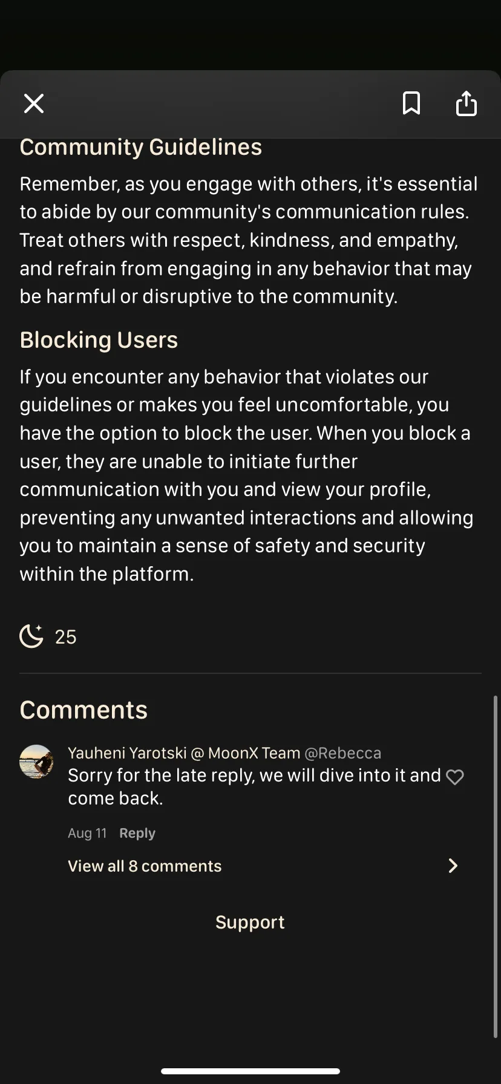Tap the Aug 11 comment date
Image resolution: width=501 pixels, height=1084 pixels.
point(87,833)
